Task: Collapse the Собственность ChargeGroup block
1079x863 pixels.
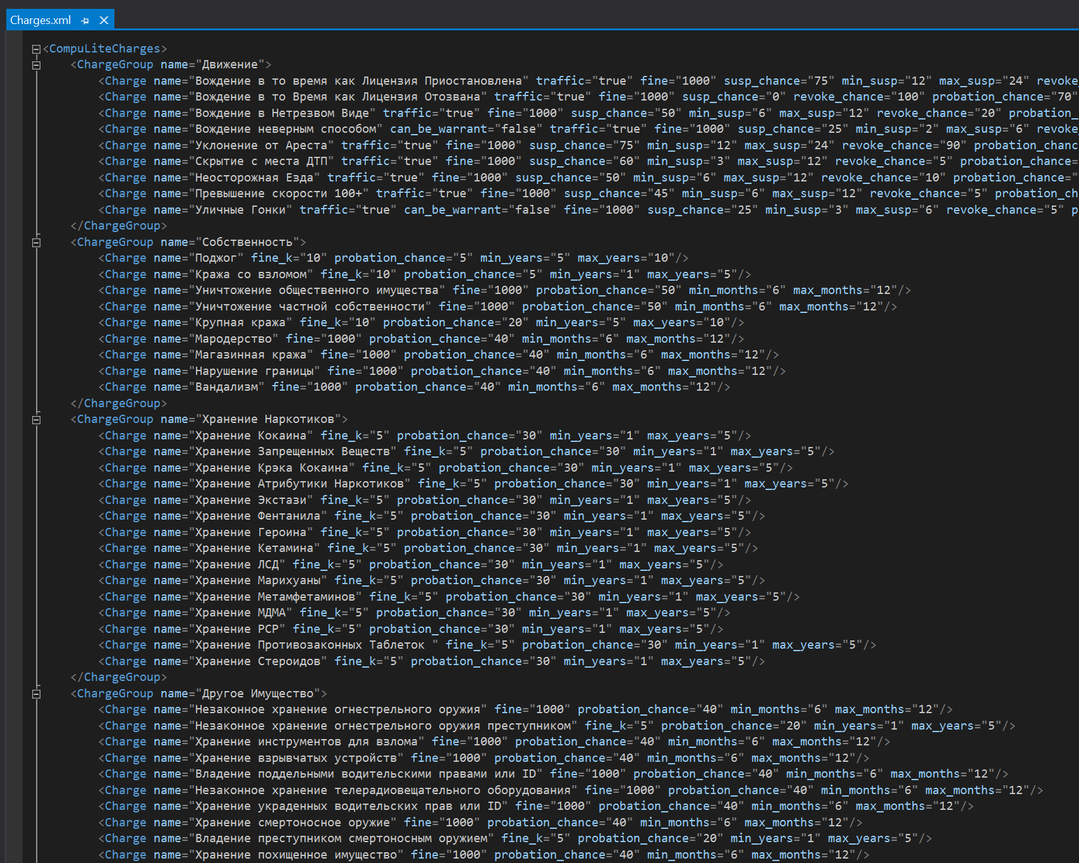Action: (36, 243)
